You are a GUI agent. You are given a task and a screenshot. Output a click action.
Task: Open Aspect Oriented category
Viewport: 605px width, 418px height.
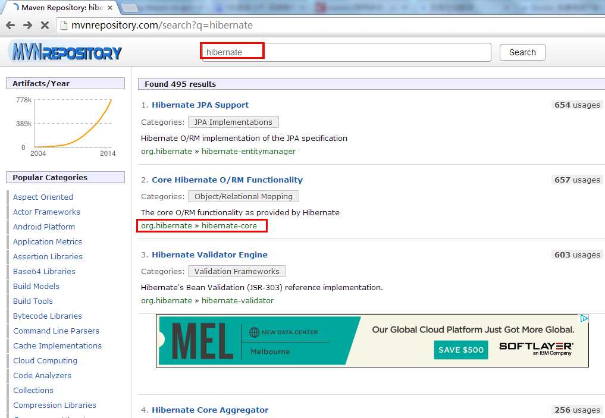[43, 197]
